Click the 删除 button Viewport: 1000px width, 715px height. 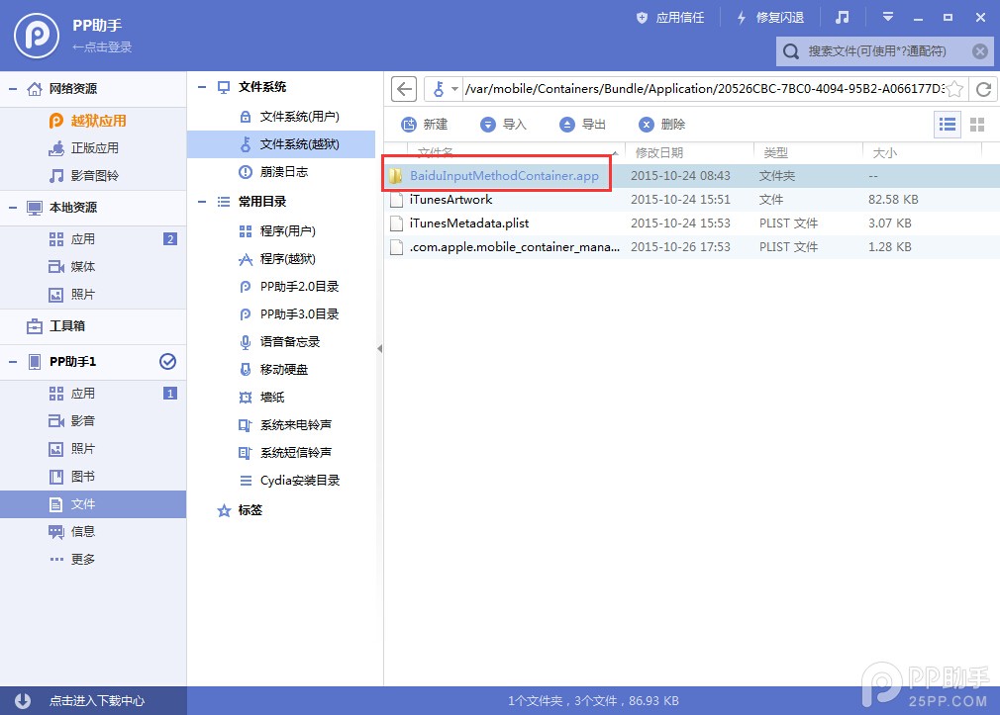pos(662,125)
